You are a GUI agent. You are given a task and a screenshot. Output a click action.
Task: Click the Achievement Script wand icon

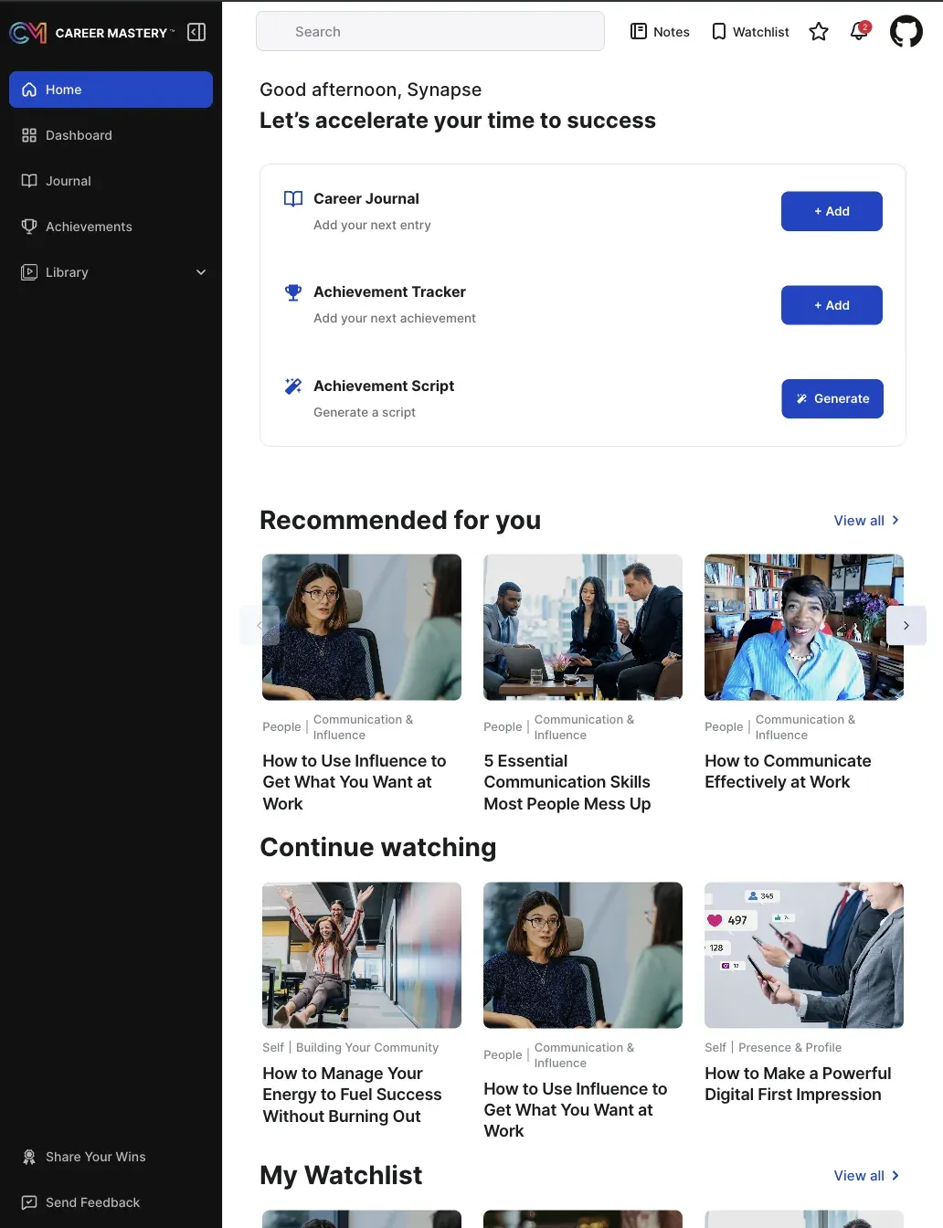tap(293, 386)
